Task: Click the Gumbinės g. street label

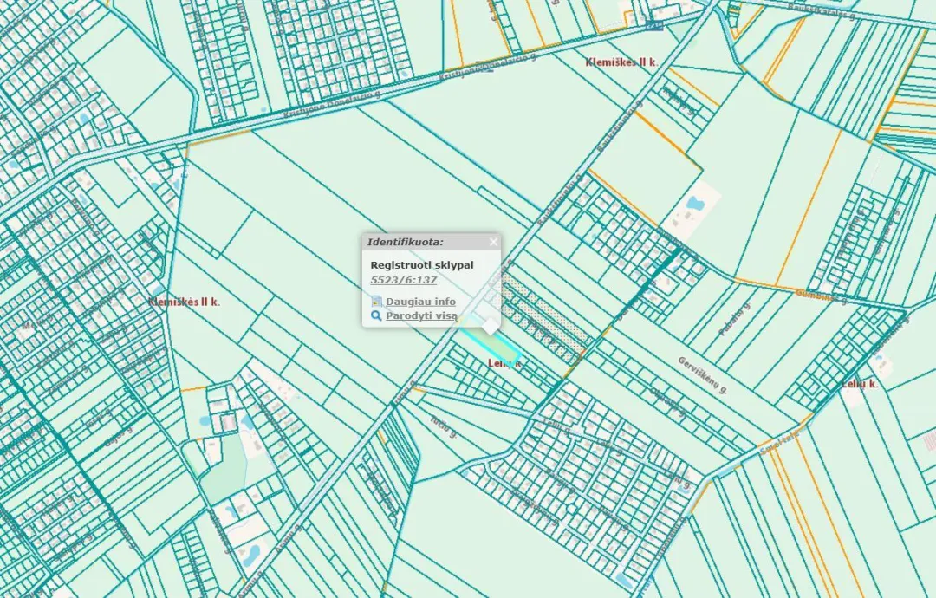Action: pos(822,296)
